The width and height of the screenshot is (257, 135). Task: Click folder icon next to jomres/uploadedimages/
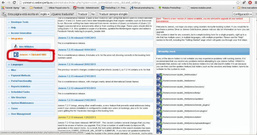pyautogui.click(x=159, y=124)
